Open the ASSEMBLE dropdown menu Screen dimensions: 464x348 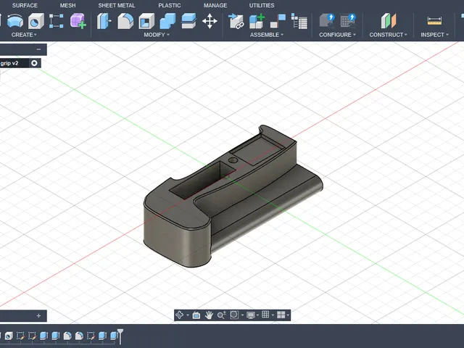tap(267, 35)
